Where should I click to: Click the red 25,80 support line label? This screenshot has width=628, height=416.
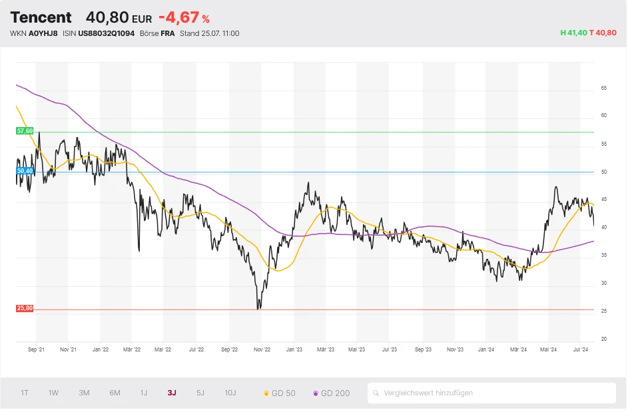23,308
